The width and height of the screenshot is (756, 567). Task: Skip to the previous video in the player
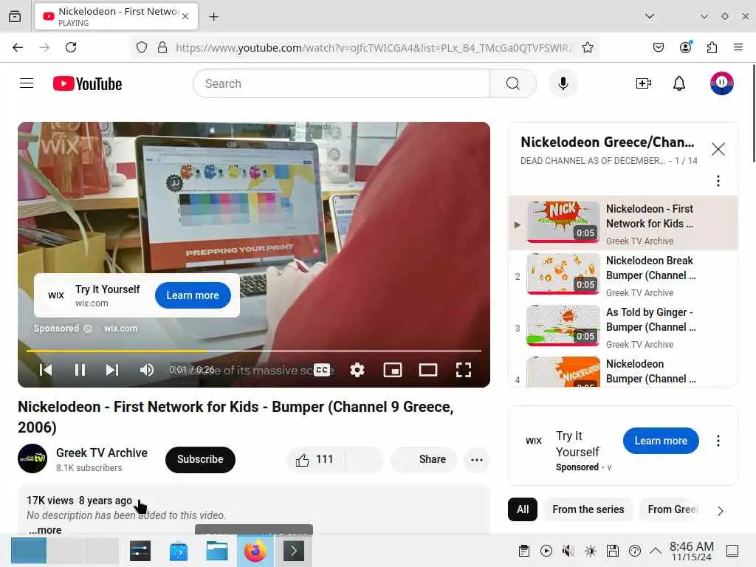pyautogui.click(x=46, y=370)
